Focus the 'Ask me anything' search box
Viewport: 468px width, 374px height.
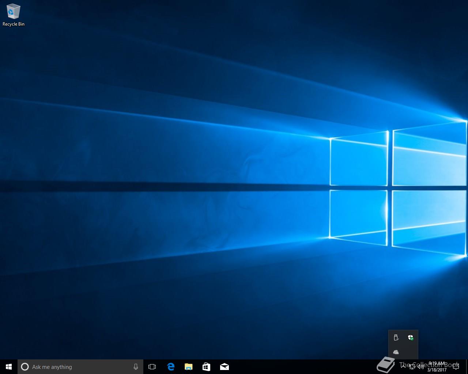click(80, 367)
